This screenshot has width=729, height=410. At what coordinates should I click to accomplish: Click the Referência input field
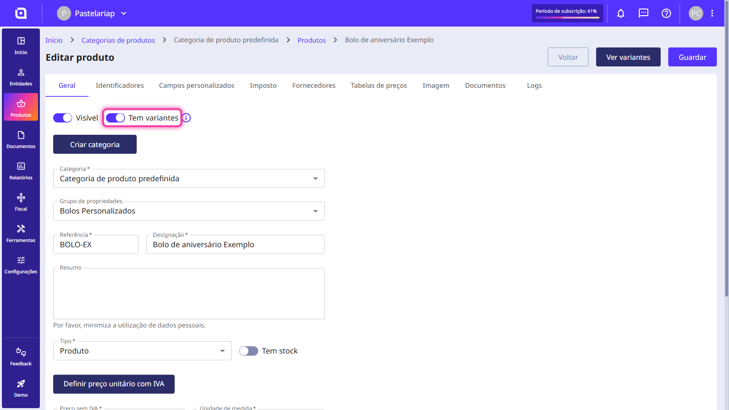click(96, 244)
